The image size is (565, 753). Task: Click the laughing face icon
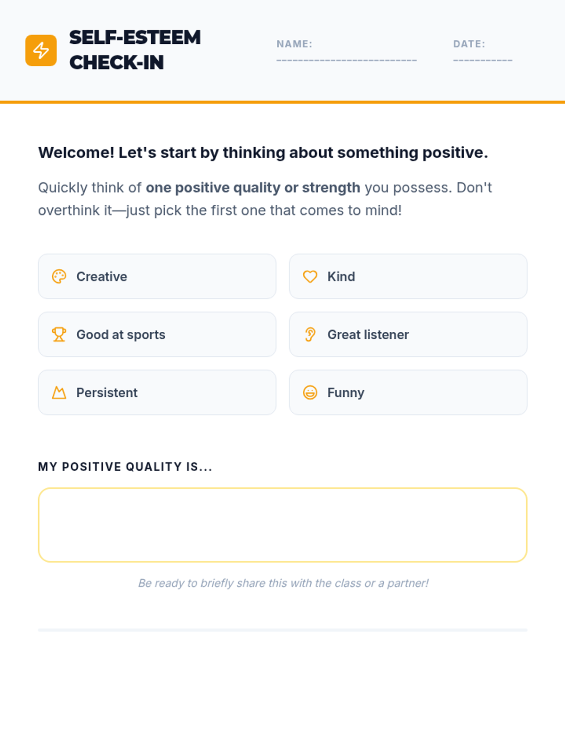coord(310,393)
